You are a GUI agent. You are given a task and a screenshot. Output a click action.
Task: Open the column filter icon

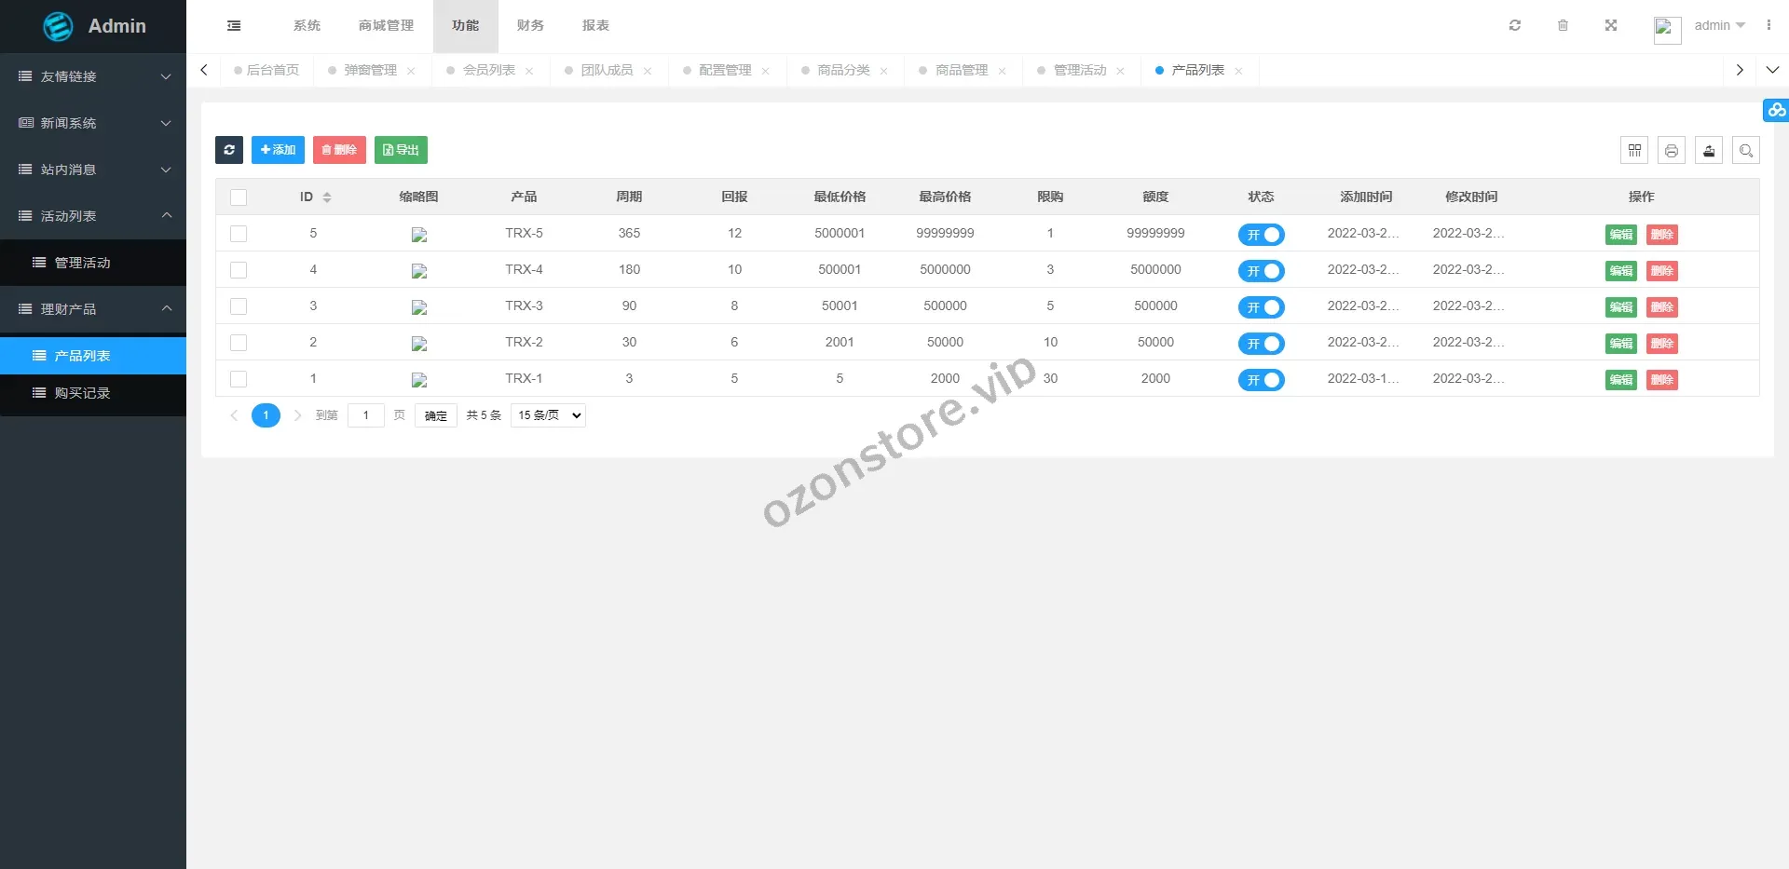coord(1634,150)
